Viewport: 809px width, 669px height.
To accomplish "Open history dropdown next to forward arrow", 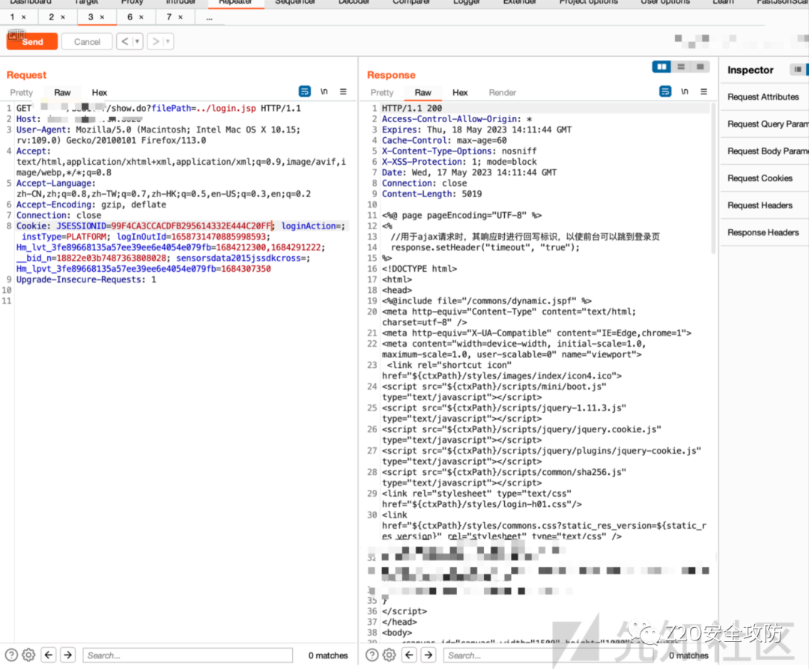I will 168,41.
